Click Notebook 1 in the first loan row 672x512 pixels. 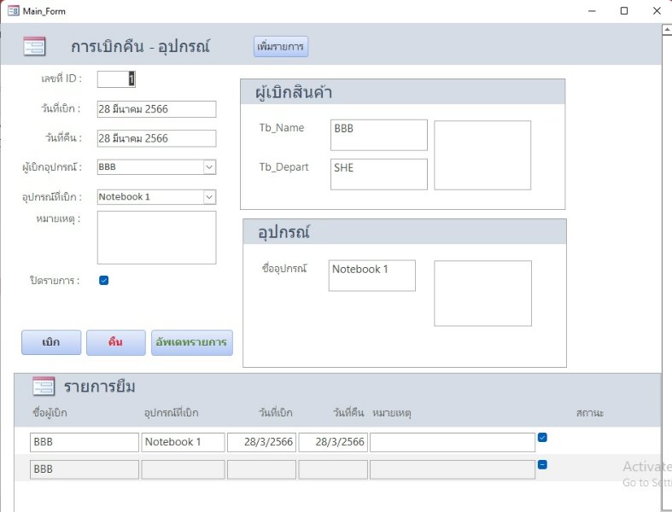click(183, 442)
